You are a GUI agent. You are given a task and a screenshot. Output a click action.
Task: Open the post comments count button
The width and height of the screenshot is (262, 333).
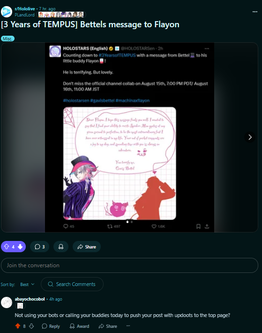(x=40, y=247)
